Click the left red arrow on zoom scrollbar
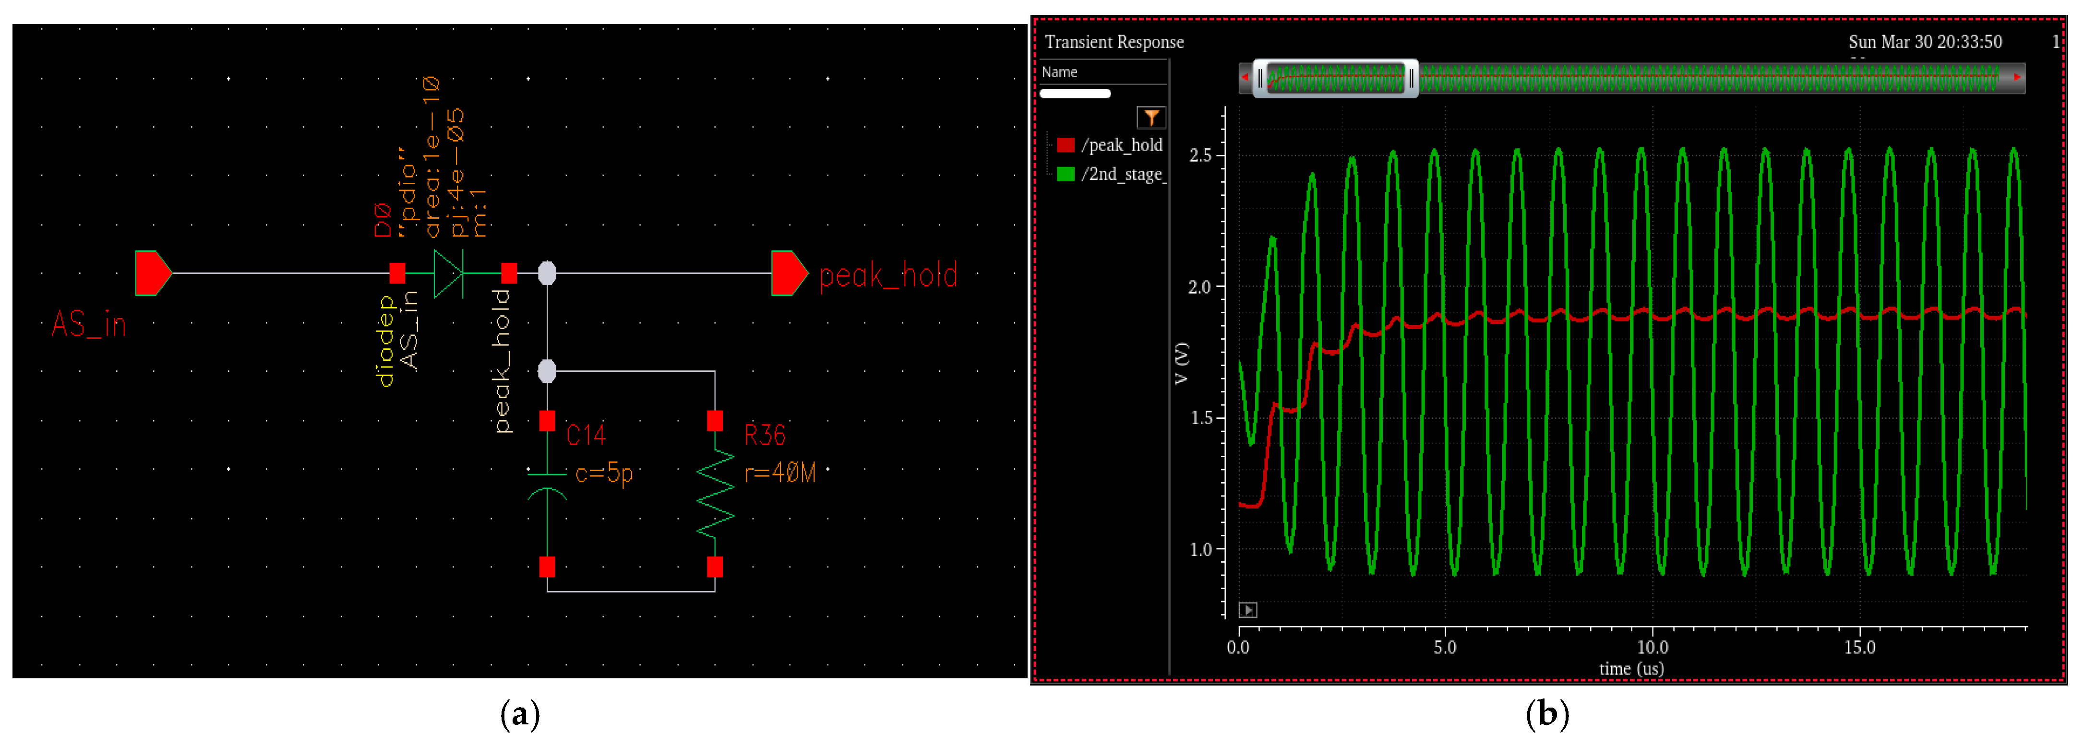The width and height of the screenshot is (2084, 745). tap(1244, 78)
